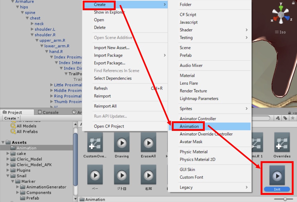The width and height of the screenshot is (297, 202).
Task: Click the scene orientation gizmo cube
Action: (x=281, y=15)
